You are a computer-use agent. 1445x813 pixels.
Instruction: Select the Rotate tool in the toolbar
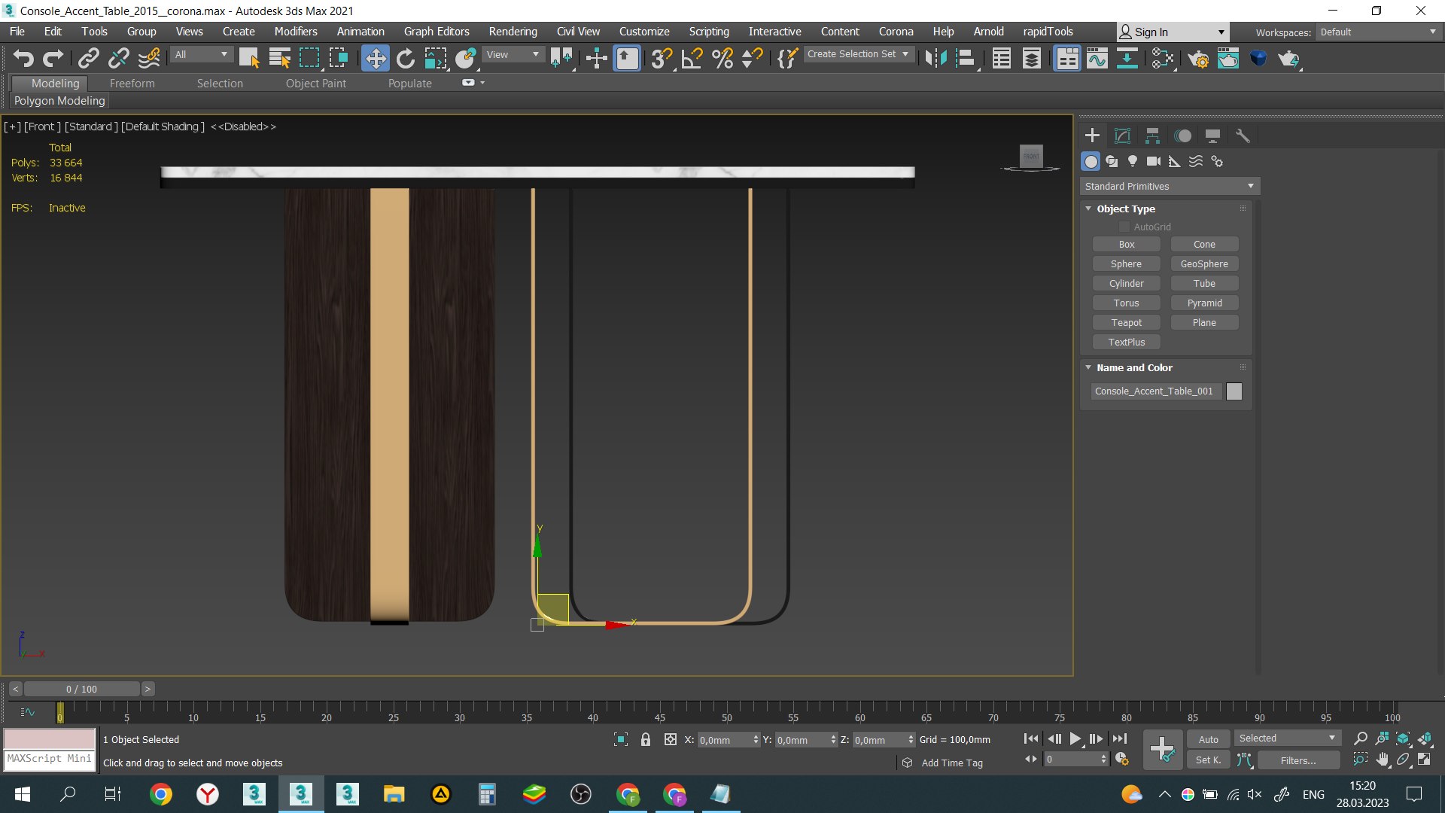click(x=406, y=58)
